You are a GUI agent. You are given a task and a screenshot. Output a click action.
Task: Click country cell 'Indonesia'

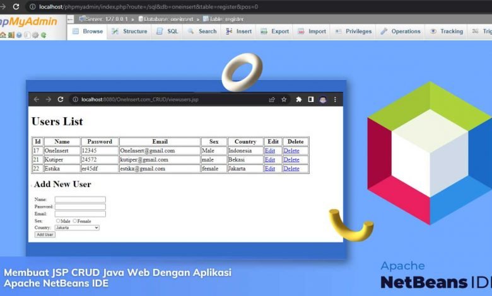coord(245,151)
